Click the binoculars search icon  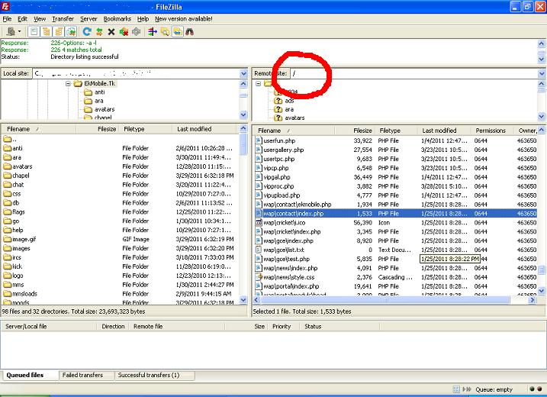[189, 31]
